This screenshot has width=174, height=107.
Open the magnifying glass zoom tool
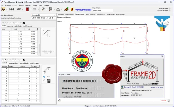(x=43, y=9)
